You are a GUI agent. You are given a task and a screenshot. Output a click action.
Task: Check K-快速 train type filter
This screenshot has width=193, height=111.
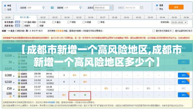point(84,22)
